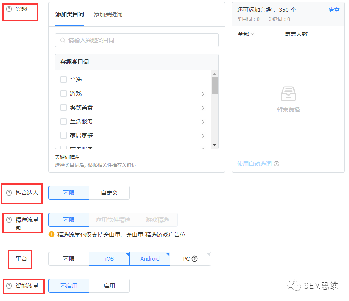The width and height of the screenshot is (349, 301).
Task: Click the search magnifier icon in interest field
Action: (63, 40)
